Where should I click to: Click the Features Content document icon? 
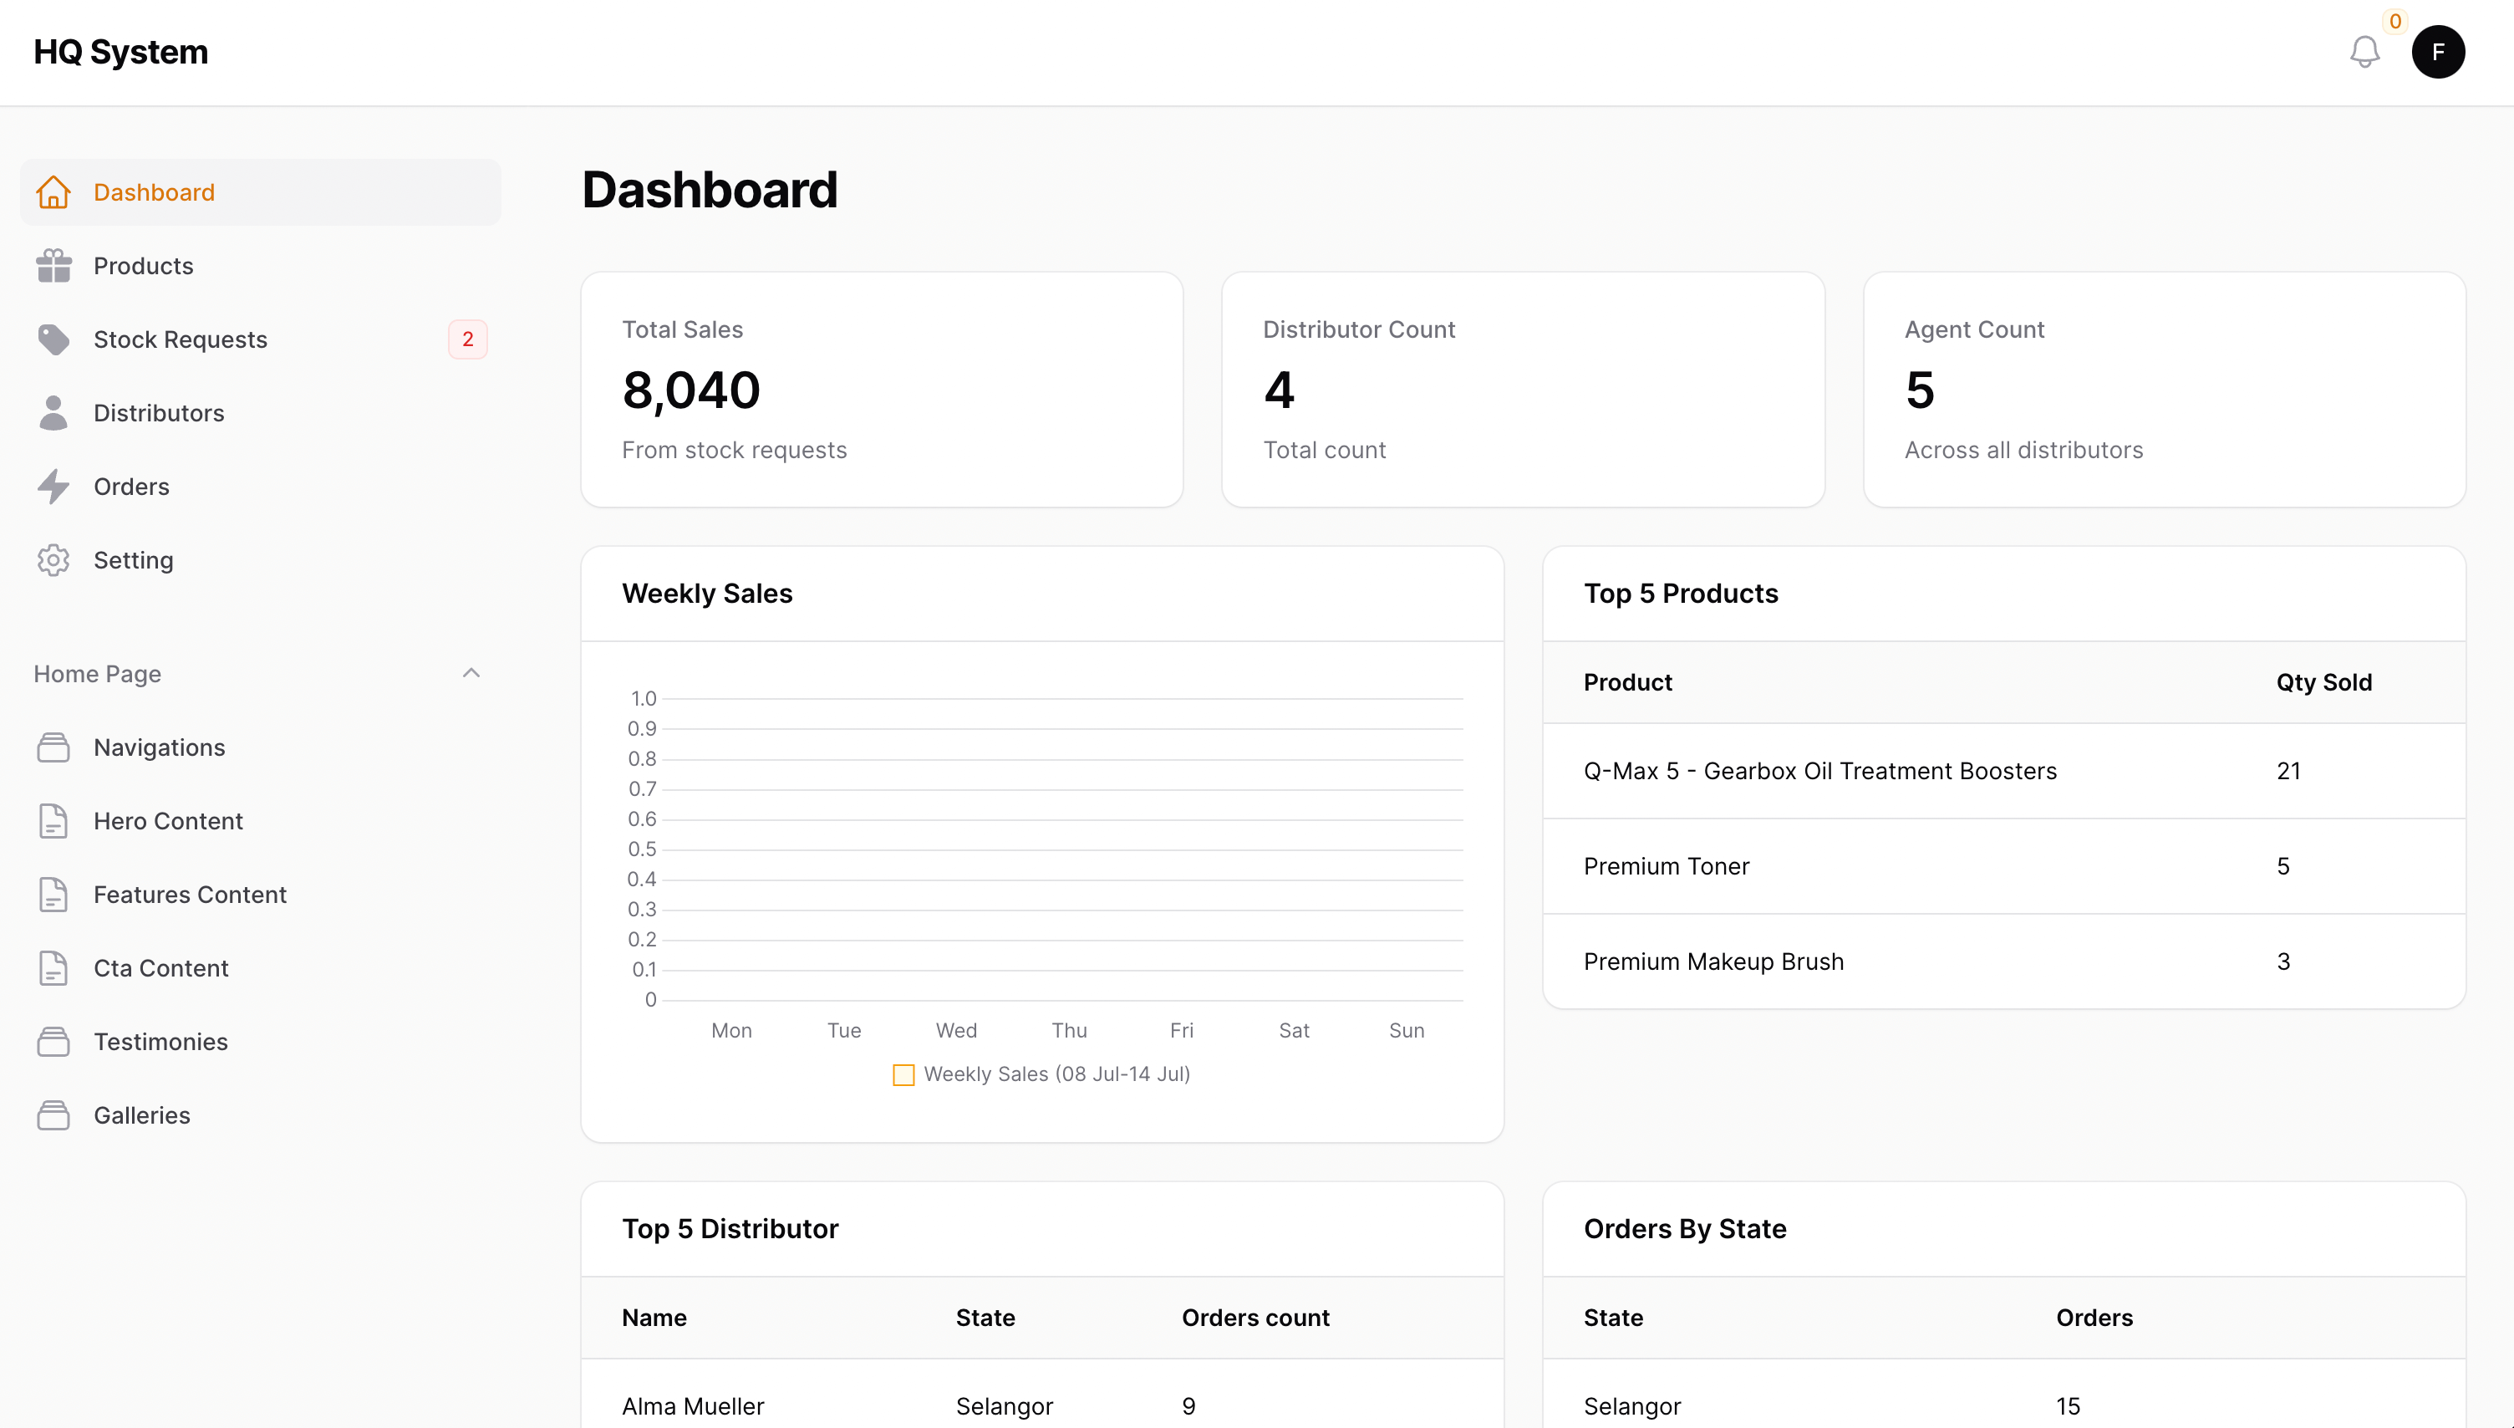53,895
